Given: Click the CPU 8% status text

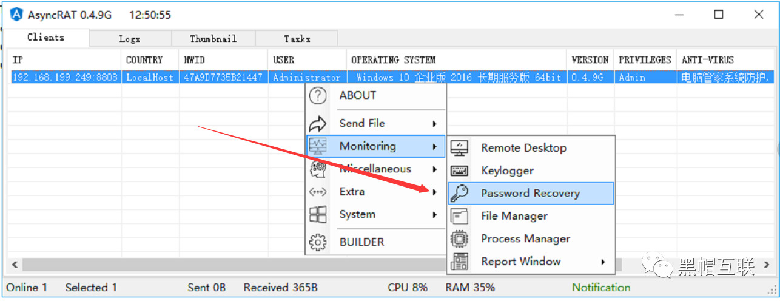Looking at the screenshot, I should pyautogui.click(x=408, y=287).
